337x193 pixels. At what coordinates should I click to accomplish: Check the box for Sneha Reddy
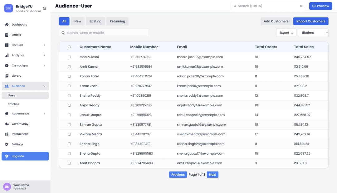(x=69, y=96)
